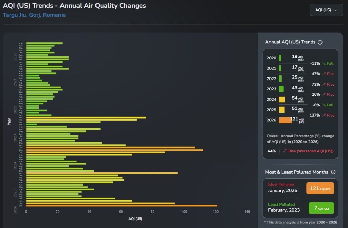The height and width of the screenshot is (228, 348).
Task: Click the 44% overall annual change value
Action: pyautogui.click(x=272, y=151)
